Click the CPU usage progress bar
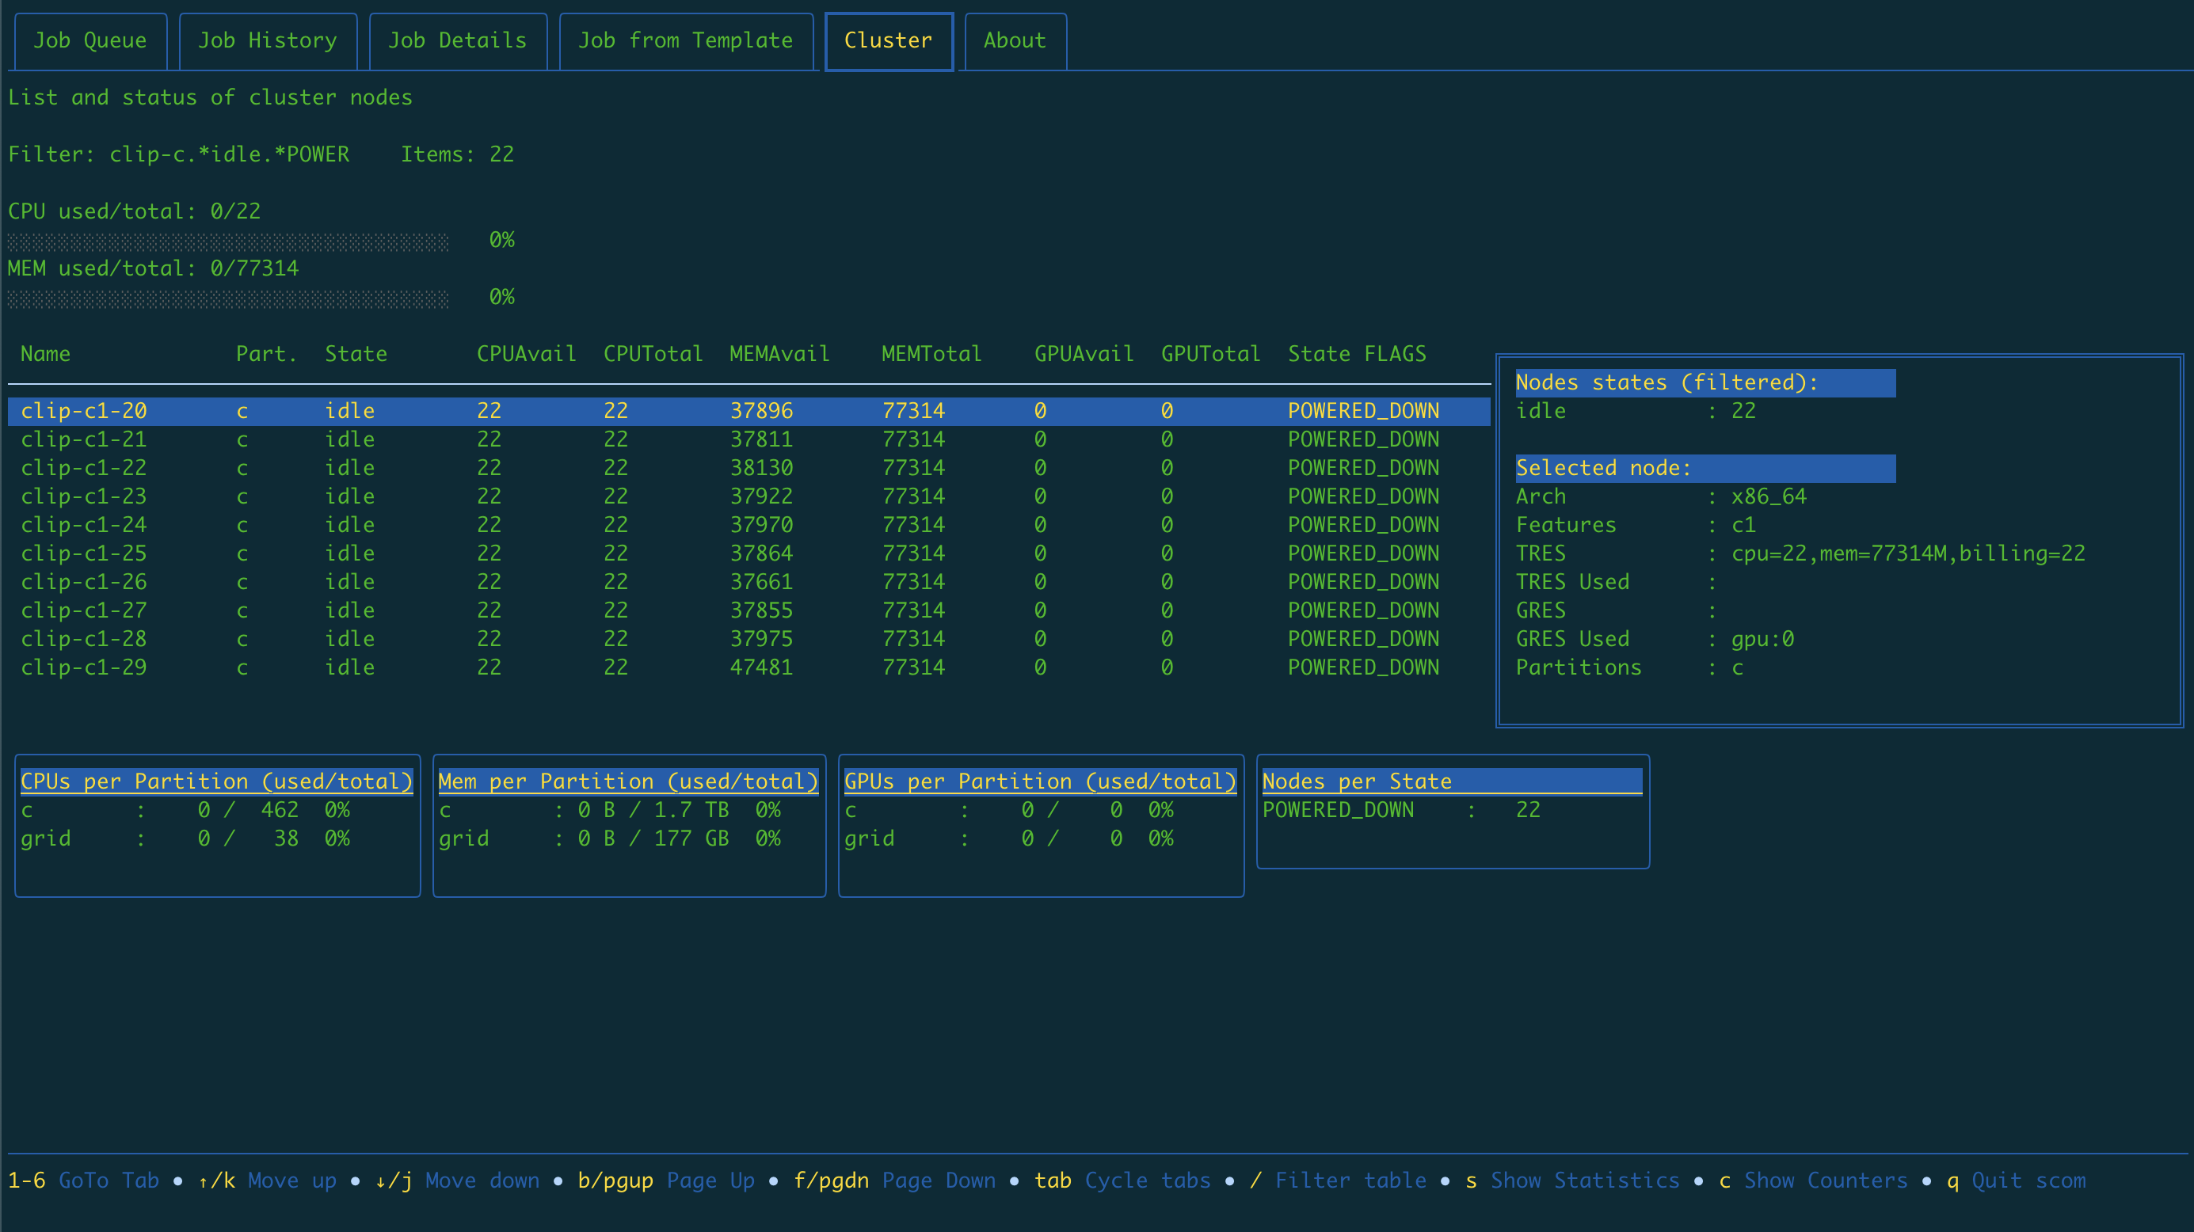Image resolution: width=2194 pixels, height=1232 pixels. 227,242
